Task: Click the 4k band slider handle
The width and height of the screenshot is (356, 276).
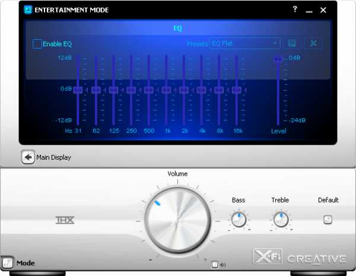Action: pyautogui.click(x=201, y=90)
